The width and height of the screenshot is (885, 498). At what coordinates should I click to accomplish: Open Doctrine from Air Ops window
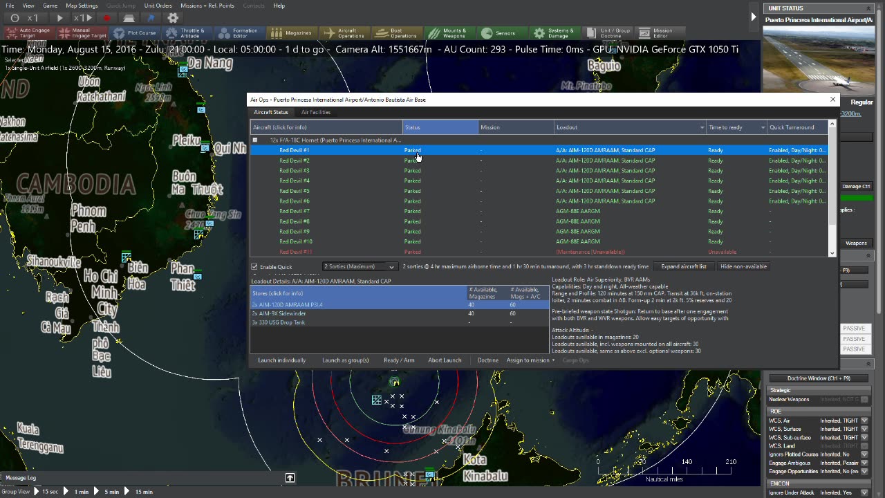coord(487,360)
